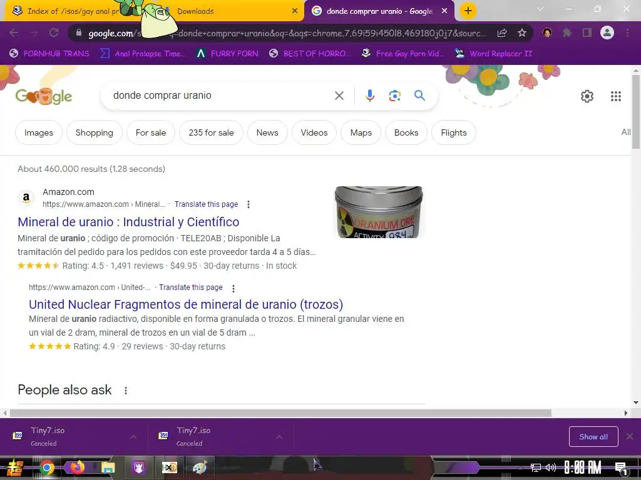The image size is (641, 480).
Task: Open the tab search chevron
Action: pos(540,9)
